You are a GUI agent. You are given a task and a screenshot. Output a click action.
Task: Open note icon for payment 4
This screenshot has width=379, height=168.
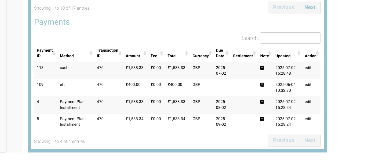pyautogui.click(x=262, y=102)
